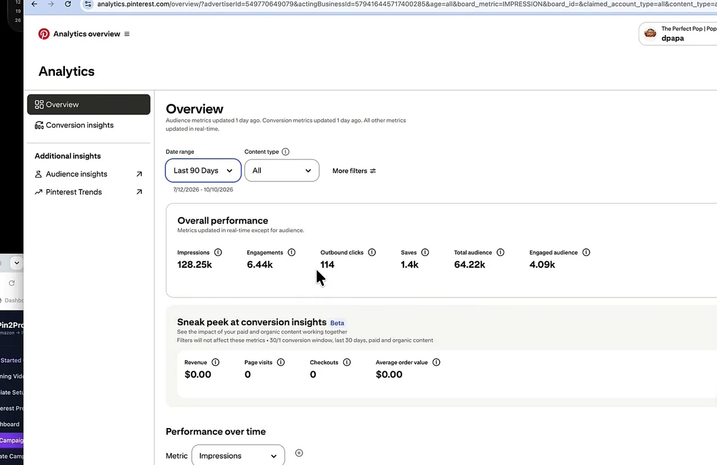
Task: Click the Impressions info icon
Action: pyautogui.click(x=218, y=252)
